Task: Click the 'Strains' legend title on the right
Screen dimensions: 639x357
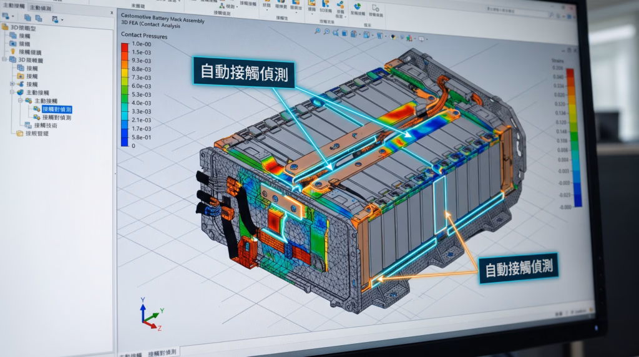Action: click(x=557, y=61)
